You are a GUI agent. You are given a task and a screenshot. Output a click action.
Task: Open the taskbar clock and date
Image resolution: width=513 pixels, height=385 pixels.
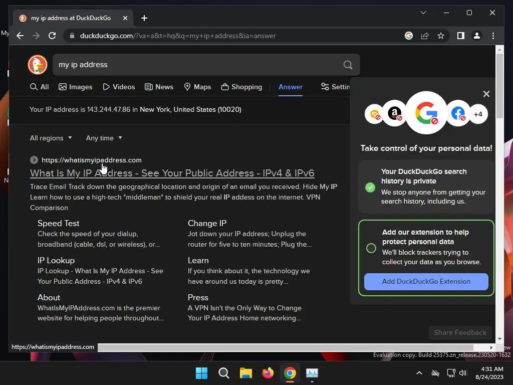pos(489,373)
